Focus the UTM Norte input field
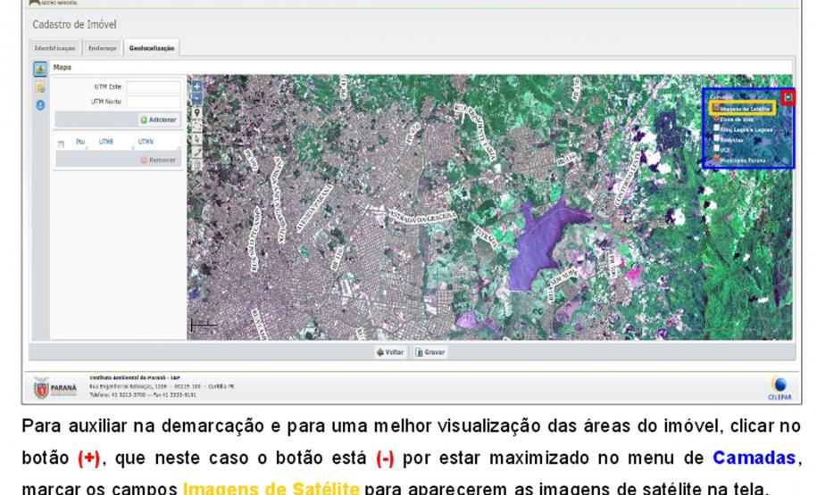Screen dimensions: 817x495 (154, 102)
